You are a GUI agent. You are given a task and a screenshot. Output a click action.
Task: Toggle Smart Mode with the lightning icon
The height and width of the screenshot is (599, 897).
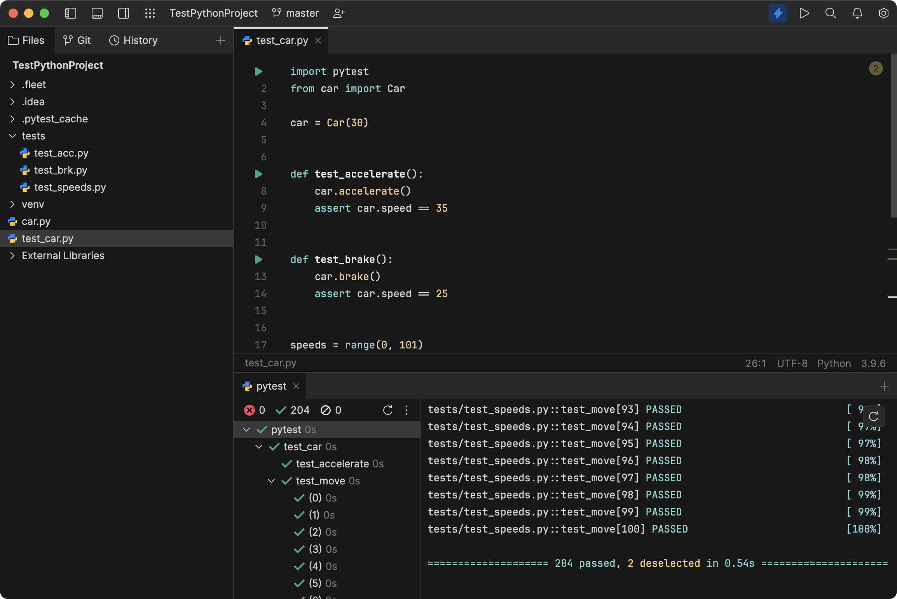(778, 13)
